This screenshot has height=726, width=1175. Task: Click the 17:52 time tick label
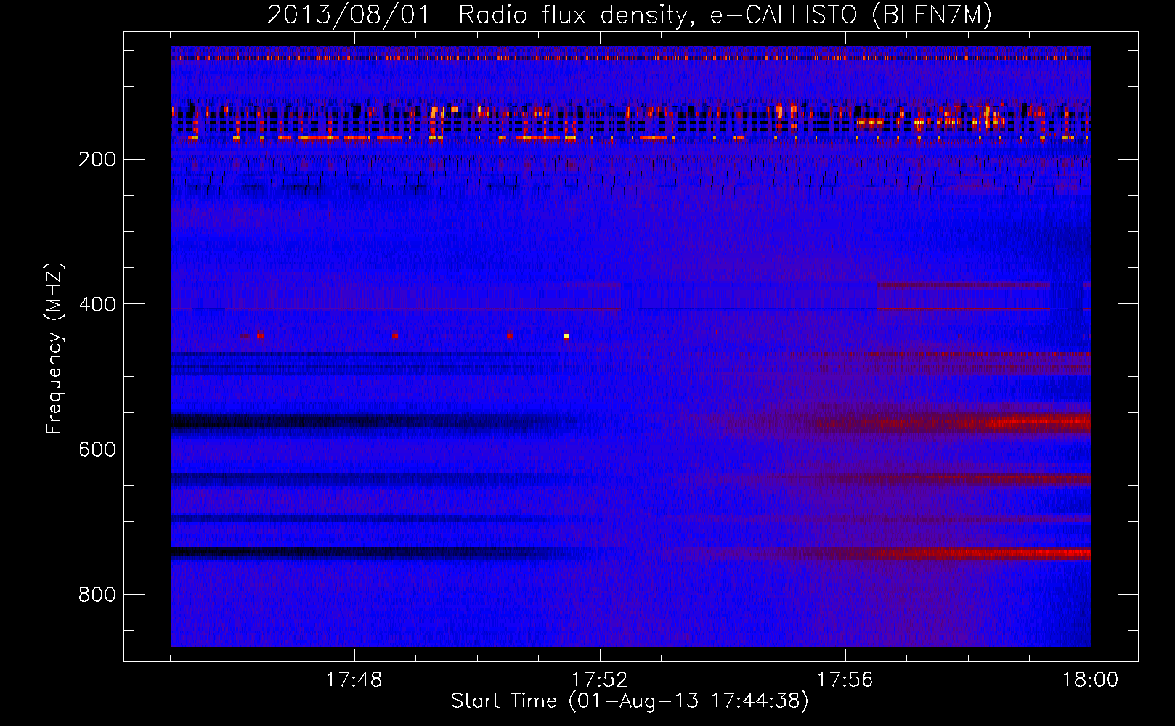pyautogui.click(x=599, y=680)
